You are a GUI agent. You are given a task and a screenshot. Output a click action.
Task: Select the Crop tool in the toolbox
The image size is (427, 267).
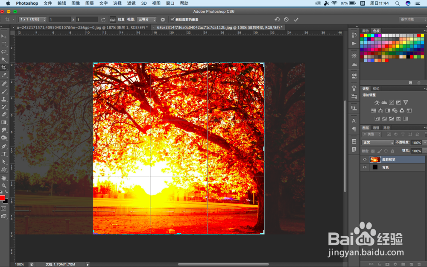(4, 67)
